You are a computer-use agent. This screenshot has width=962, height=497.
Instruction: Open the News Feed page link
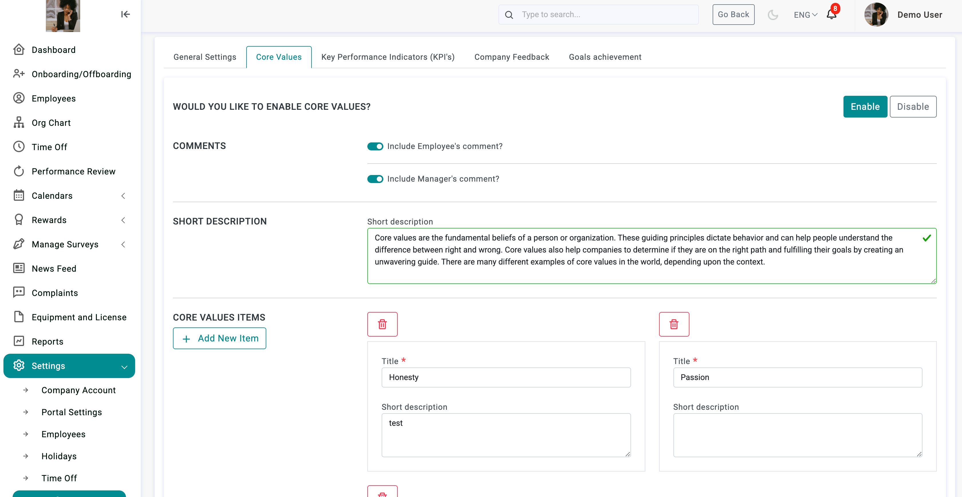click(x=54, y=269)
